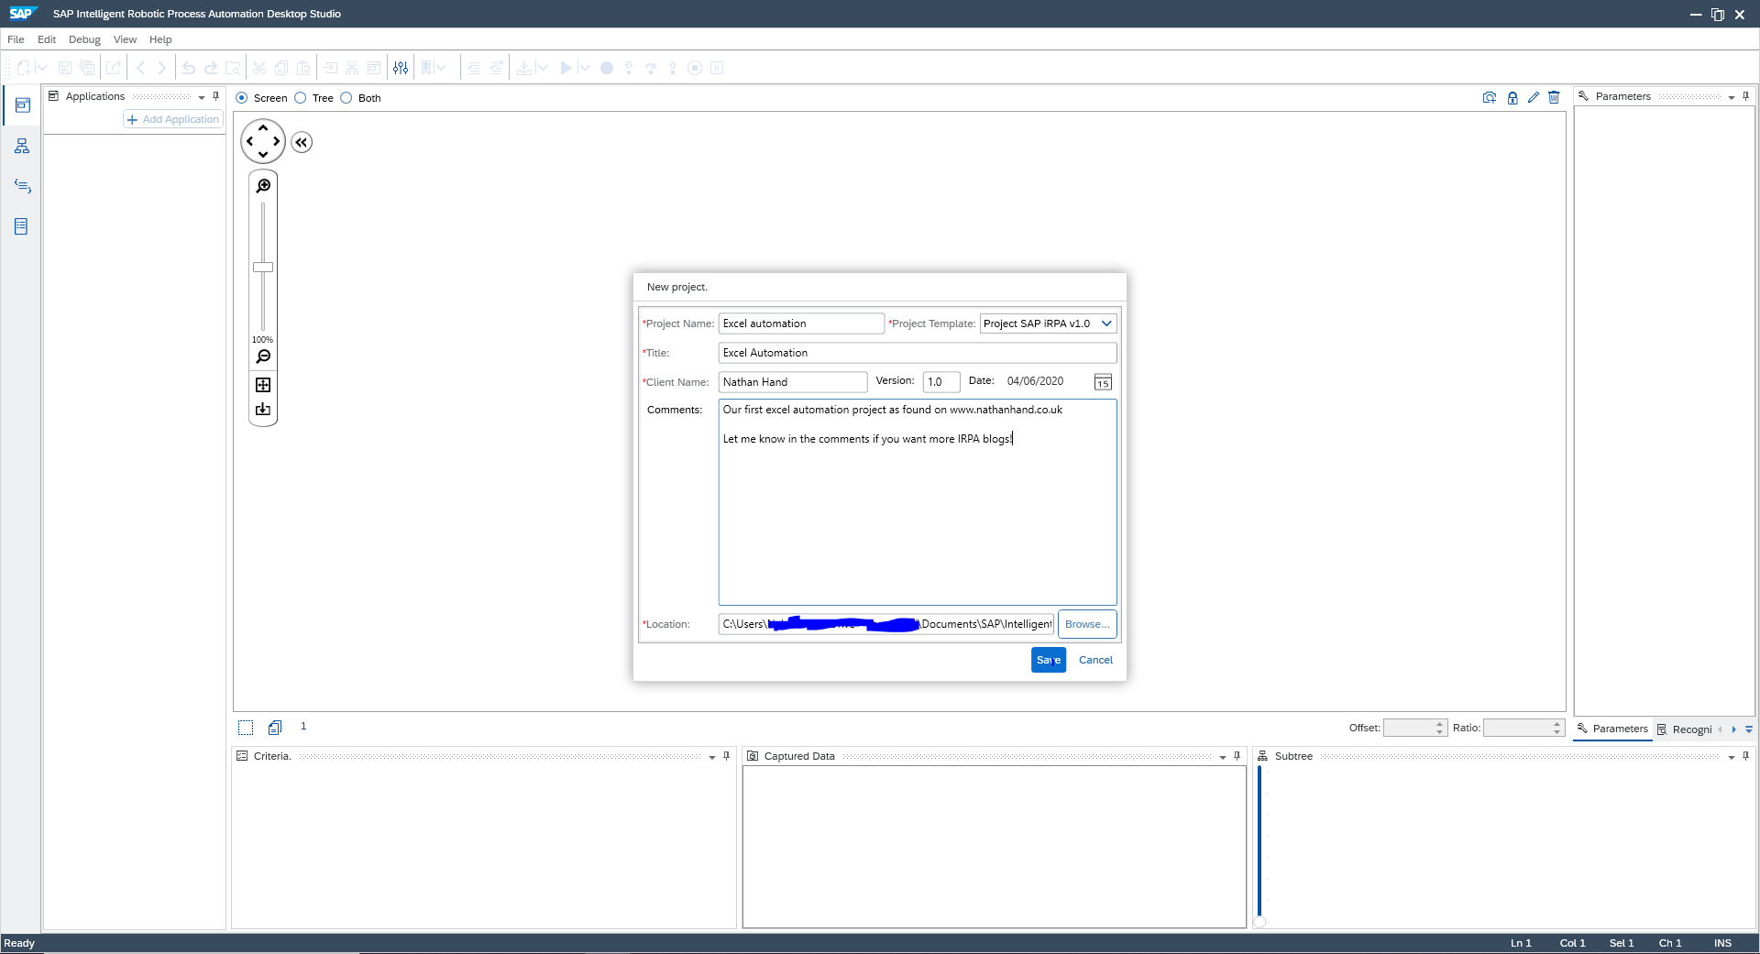Image resolution: width=1760 pixels, height=954 pixels.
Task: Click the delete trash icon above screen view
Action: click(1554, 97)
